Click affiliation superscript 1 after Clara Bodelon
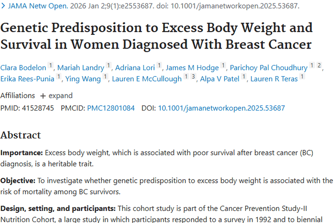 pos(51,66)
